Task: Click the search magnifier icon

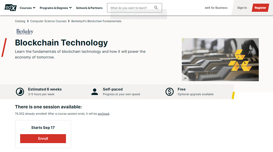Action: pos(156,8)
